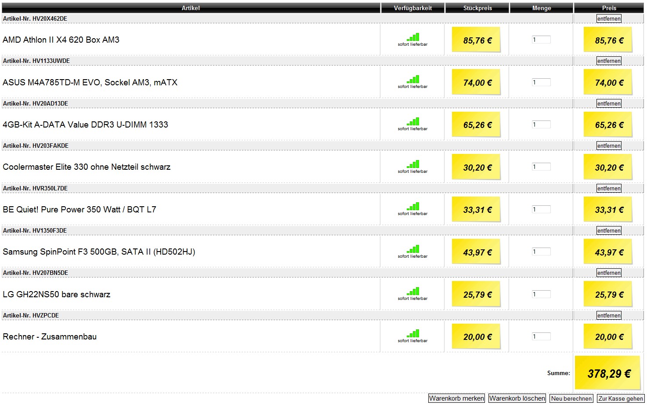Click total sum note 378,29 €
647x405 pixels.
[608, 373]
